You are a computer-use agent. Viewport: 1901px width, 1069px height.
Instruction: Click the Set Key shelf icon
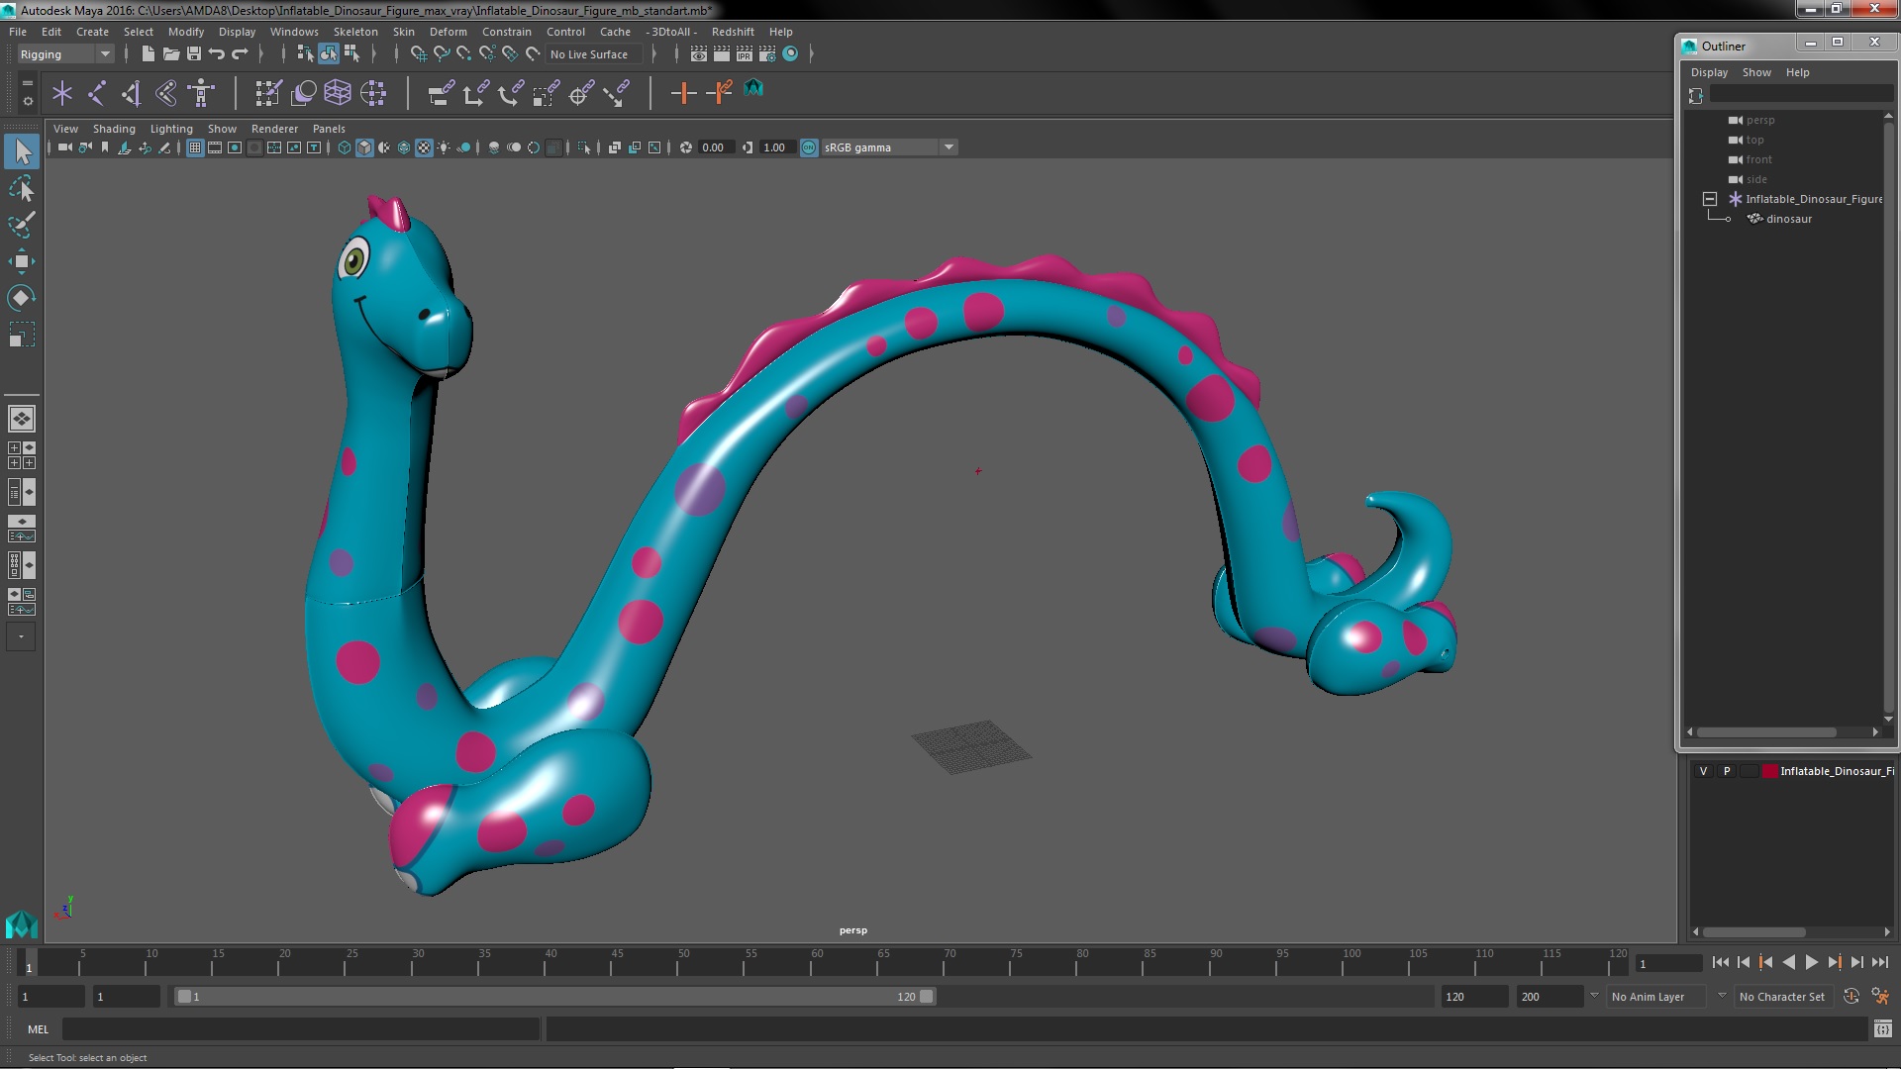coord(683,94)
